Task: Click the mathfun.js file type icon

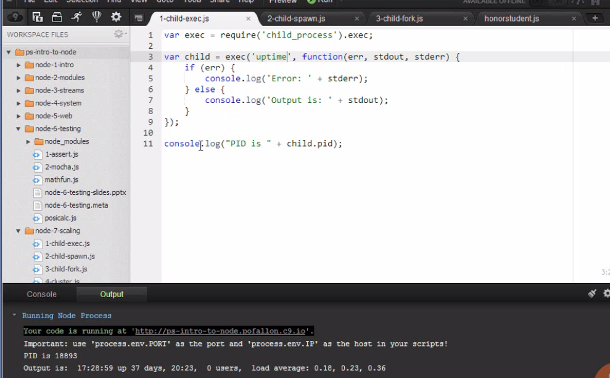Action: tap(37, 180)
